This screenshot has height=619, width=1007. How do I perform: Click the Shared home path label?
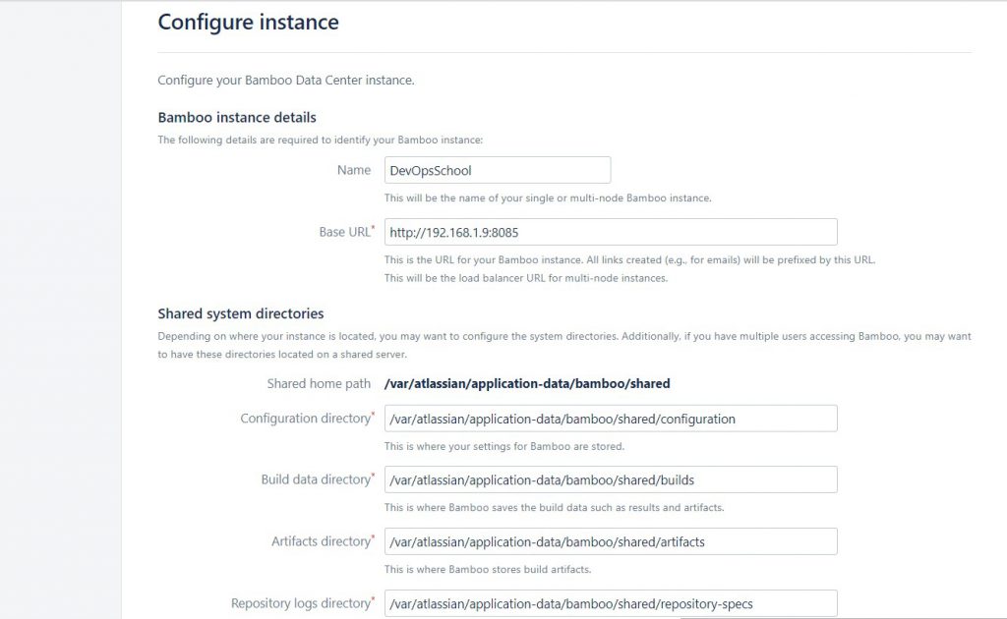pos(319,383)
